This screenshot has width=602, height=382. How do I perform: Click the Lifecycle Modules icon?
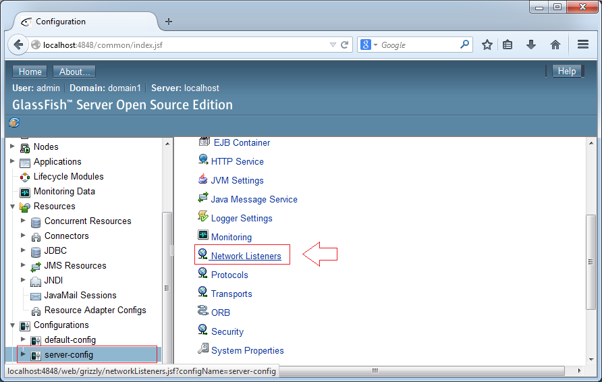click(x=25, y=177)
